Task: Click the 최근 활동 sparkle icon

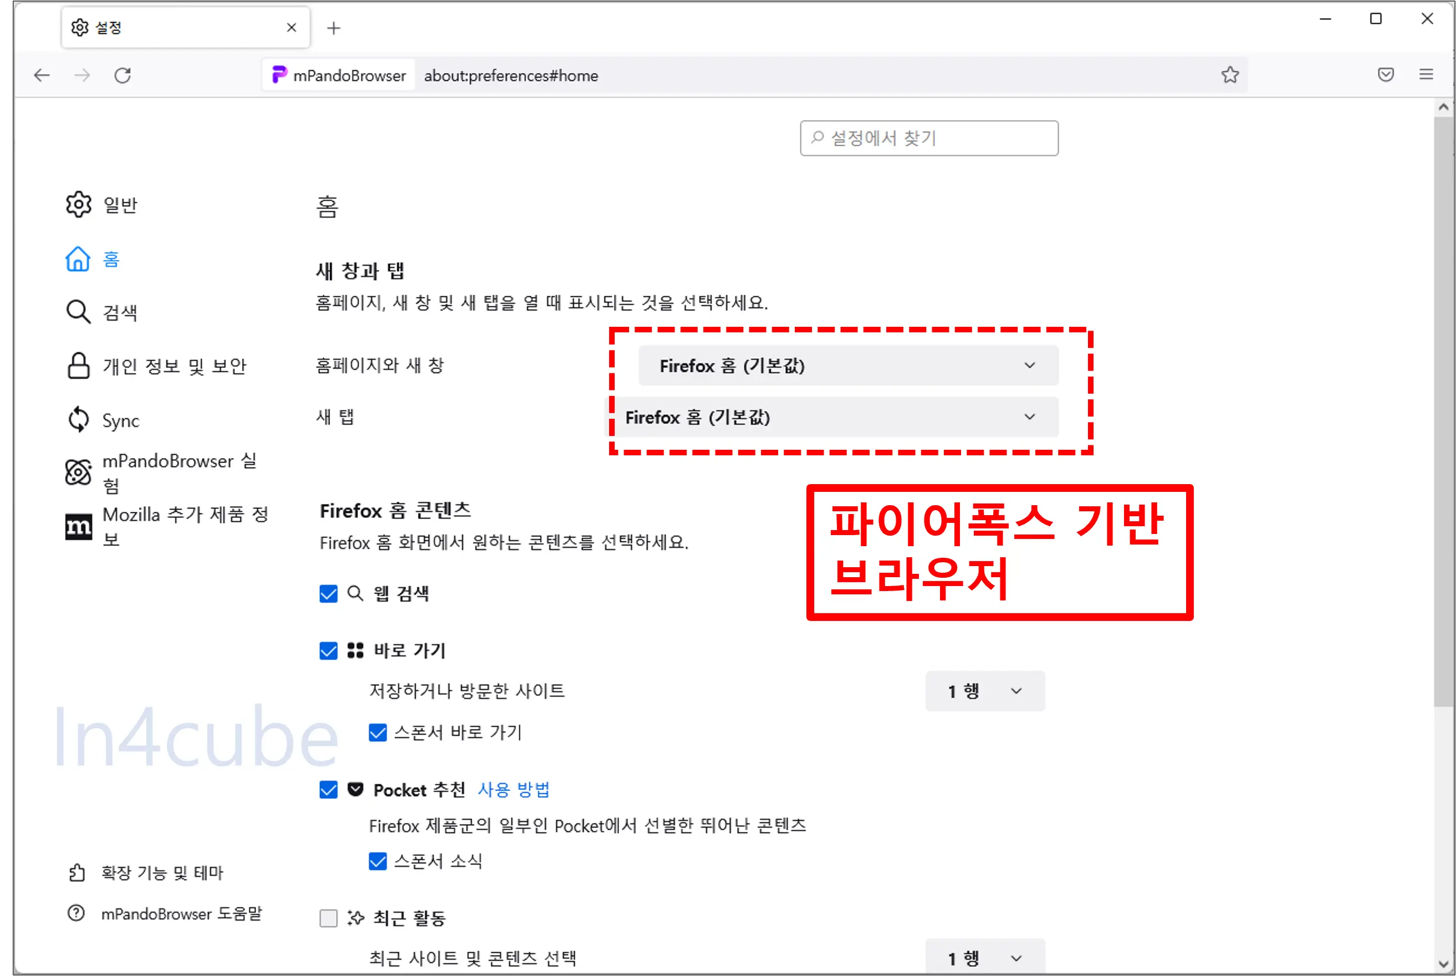Action: (355, 917)
